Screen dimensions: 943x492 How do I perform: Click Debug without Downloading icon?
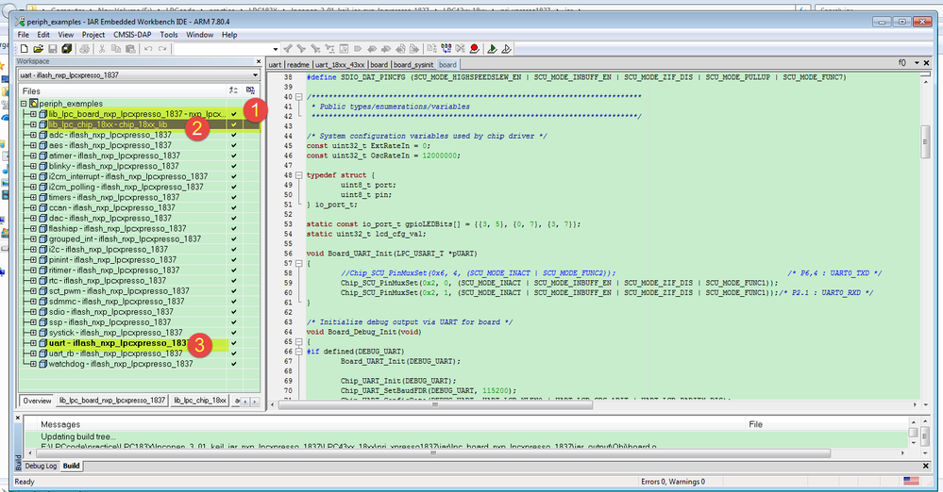[x=506, y=49]
